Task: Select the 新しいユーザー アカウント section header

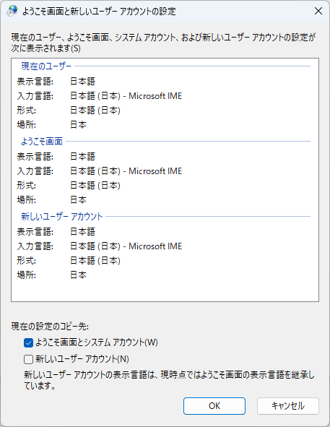Action: 62,217
